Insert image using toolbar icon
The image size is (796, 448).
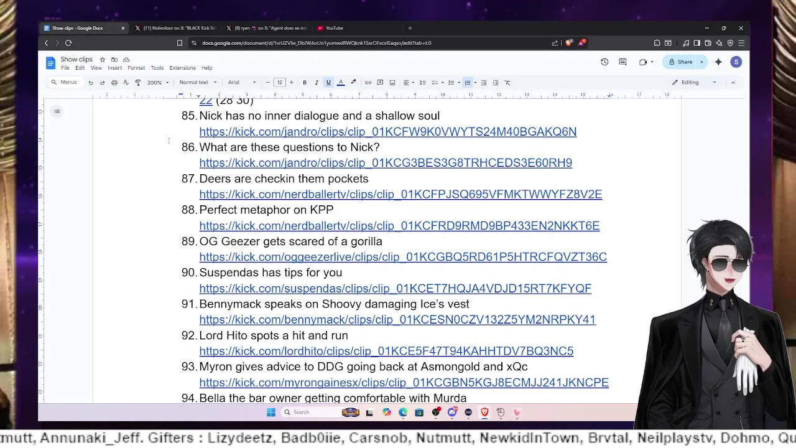coord(392,82)
